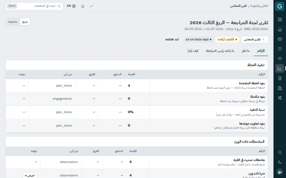Screen dimensions: 286x178
Task: Select the مربع density option
Action: [25, 22]
